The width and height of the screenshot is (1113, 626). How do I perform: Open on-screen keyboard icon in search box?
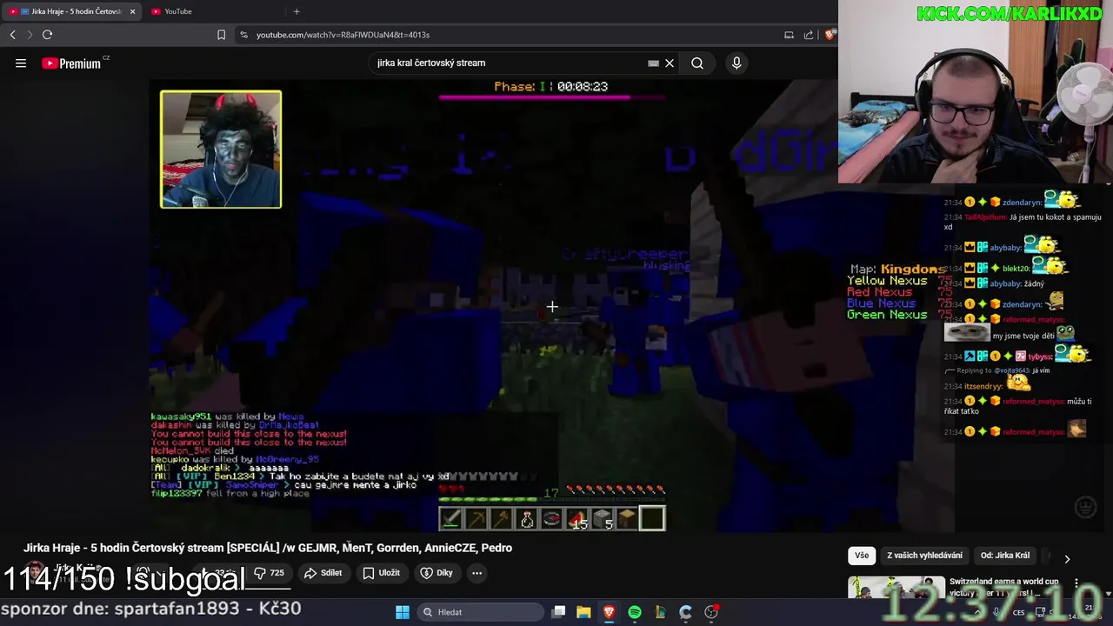coord(653,63)
